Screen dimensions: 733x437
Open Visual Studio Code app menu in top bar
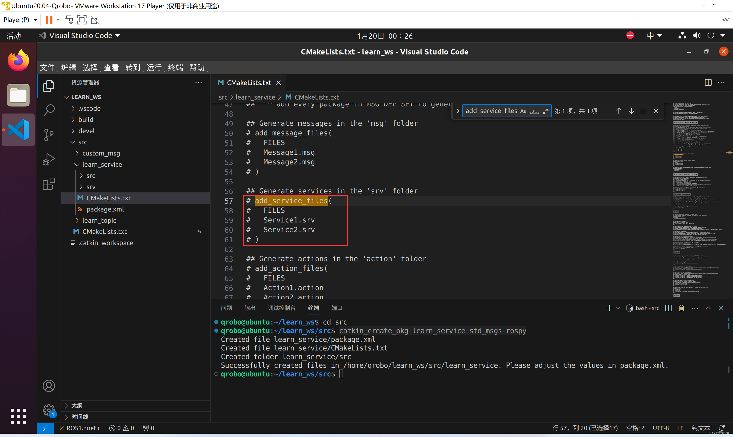[79, 36]
